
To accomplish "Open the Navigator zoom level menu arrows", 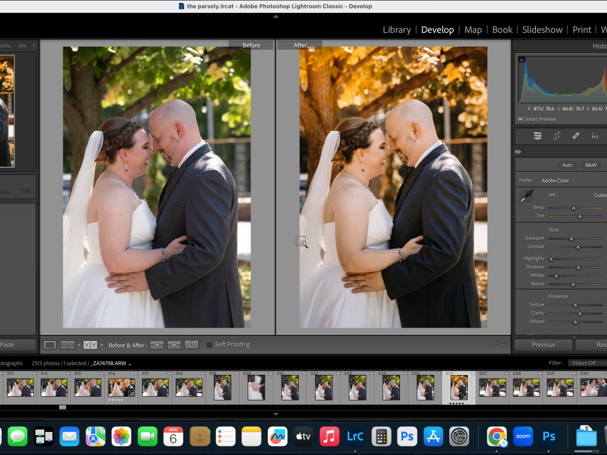I will click(33, 45).
